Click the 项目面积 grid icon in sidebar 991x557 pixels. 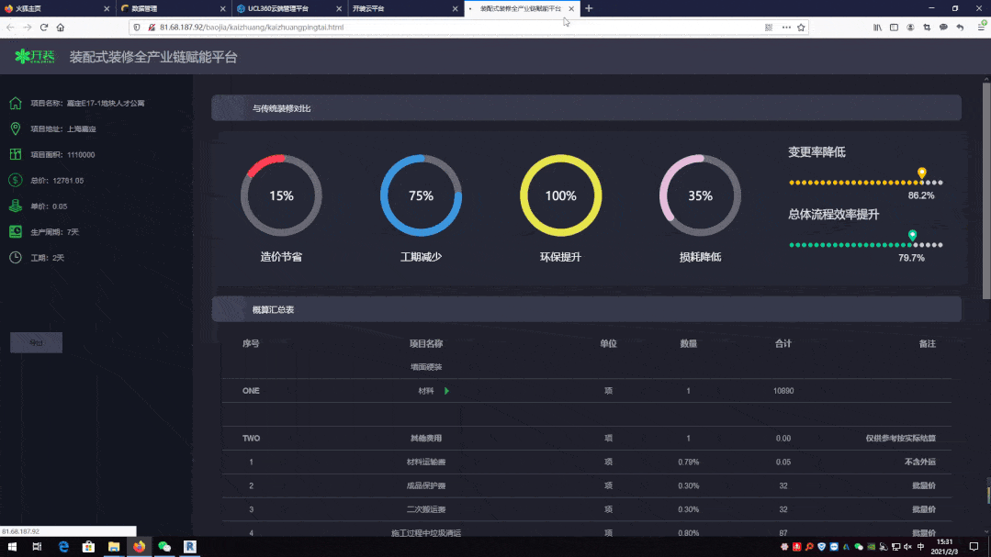pos(15,154)
